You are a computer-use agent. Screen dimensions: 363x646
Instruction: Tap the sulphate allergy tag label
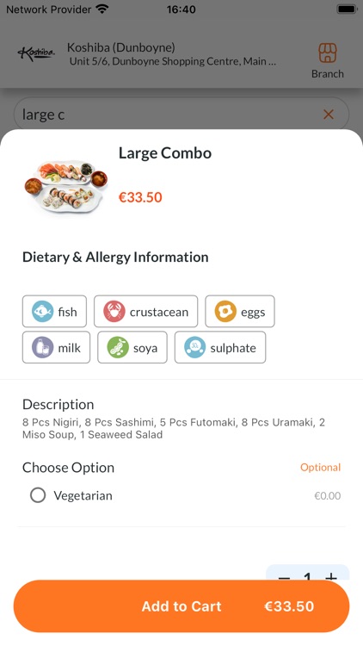tap(233, 348)
